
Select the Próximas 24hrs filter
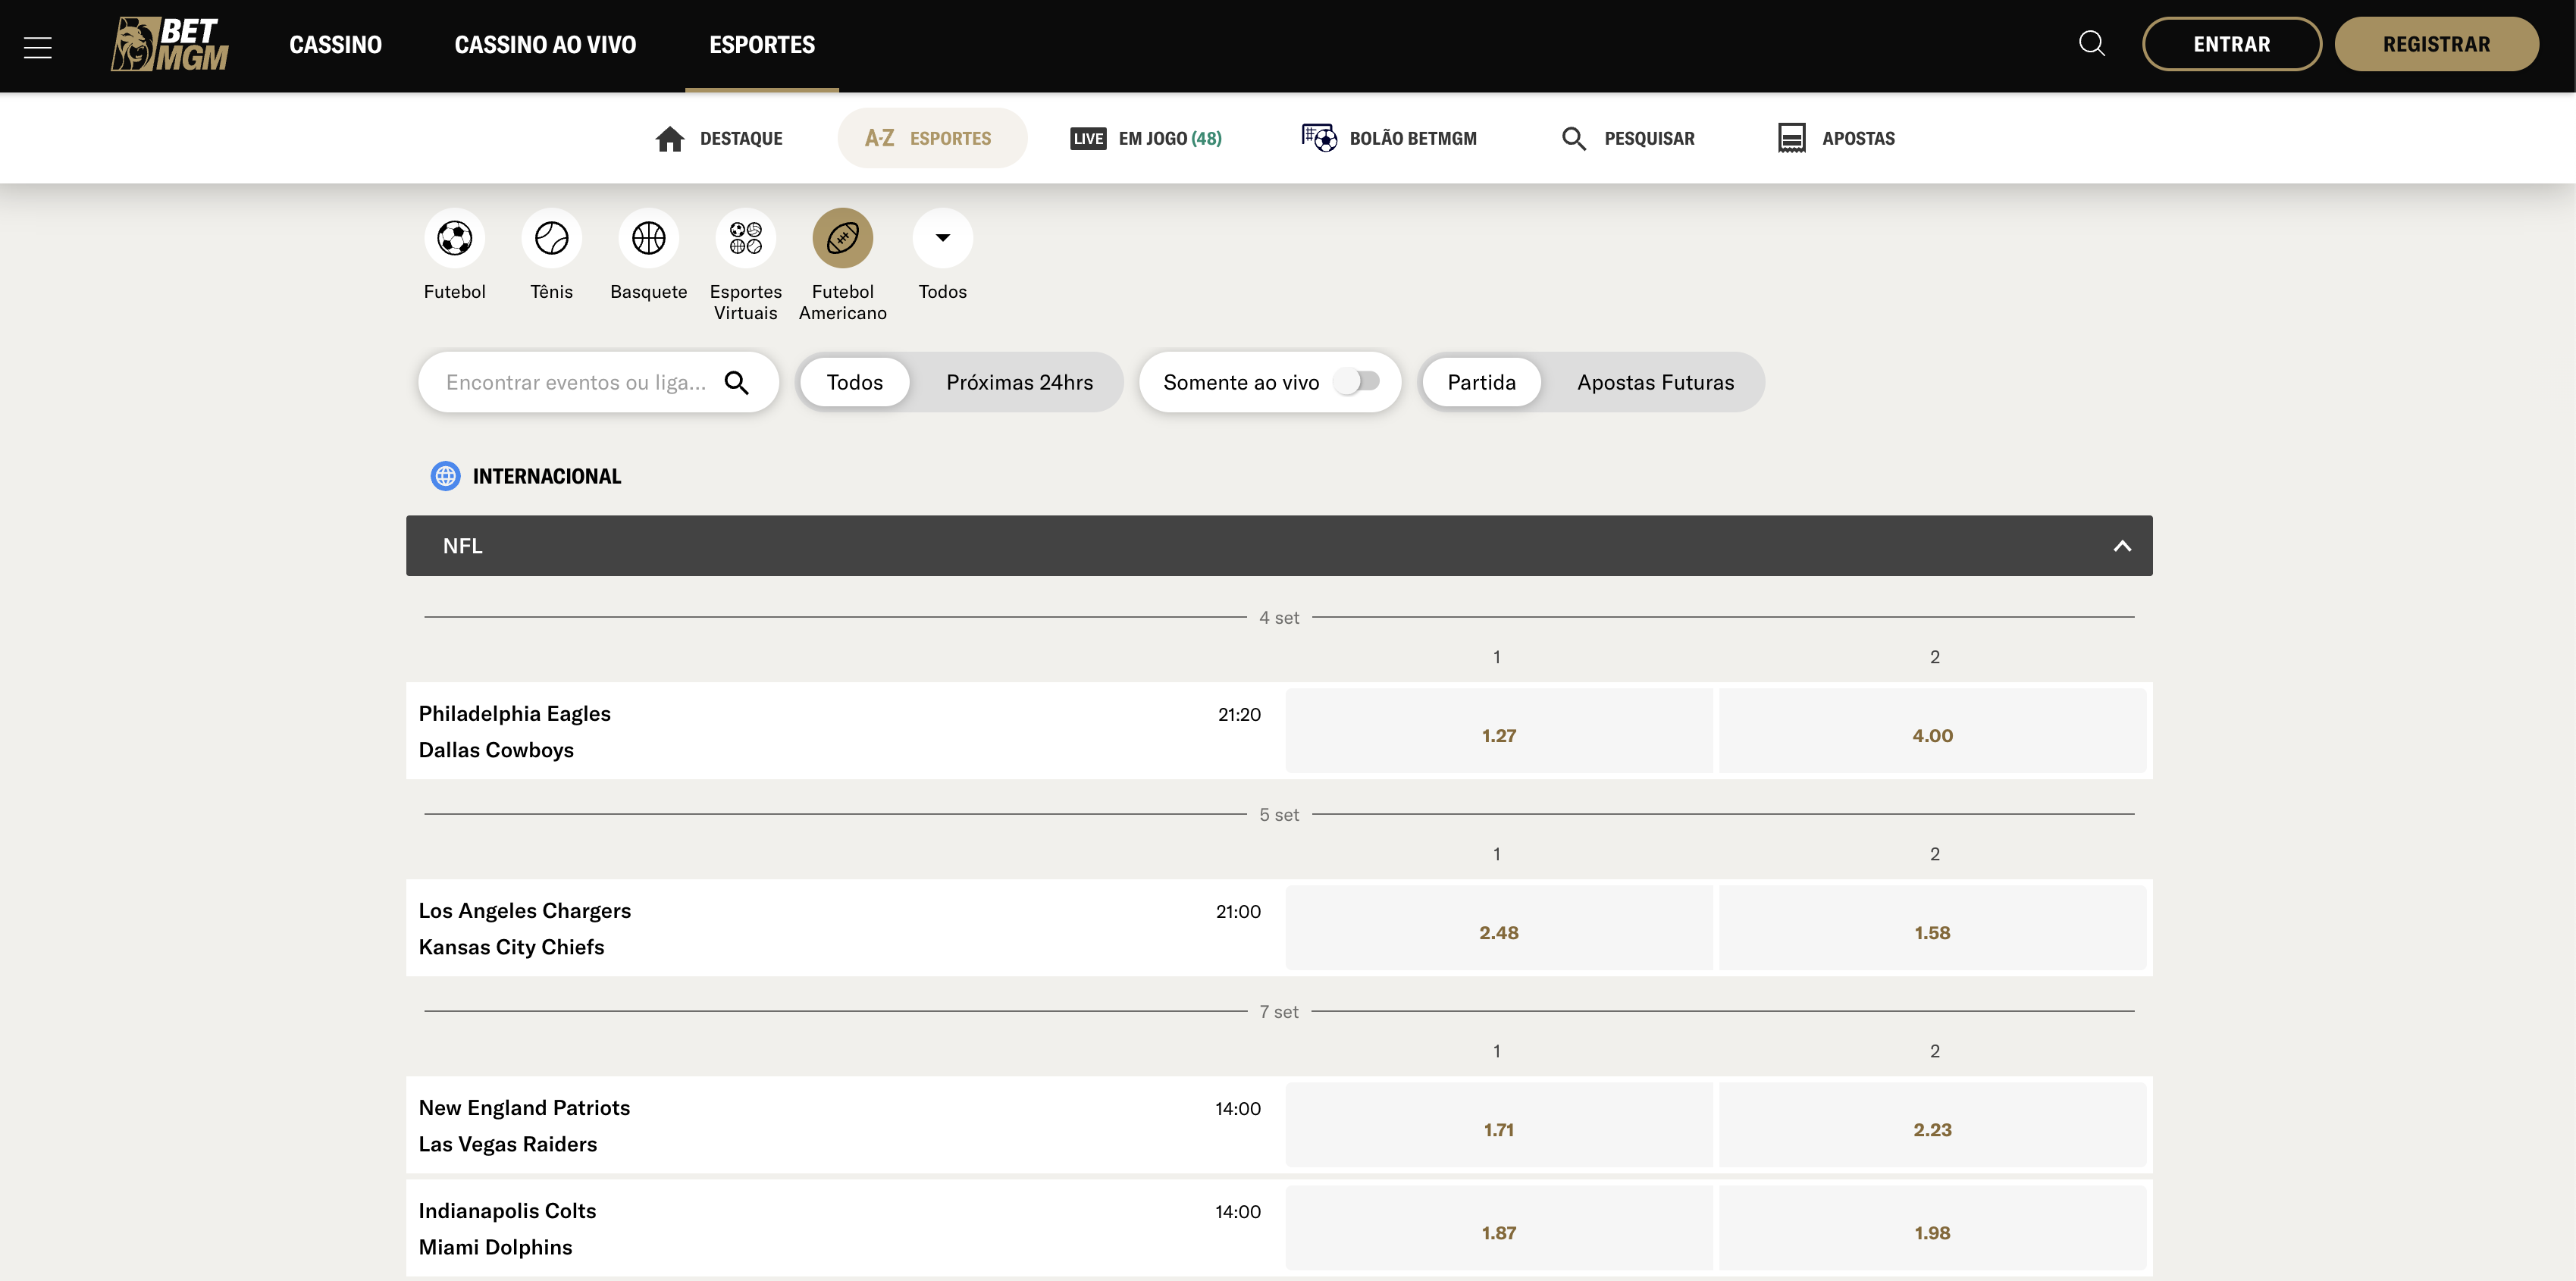pyautogui.click(x=1020, y=382)
